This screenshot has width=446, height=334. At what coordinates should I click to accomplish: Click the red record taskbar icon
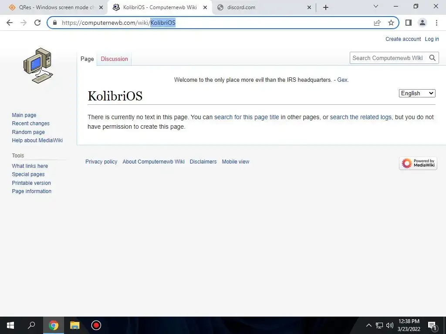(x=96, y=325)
